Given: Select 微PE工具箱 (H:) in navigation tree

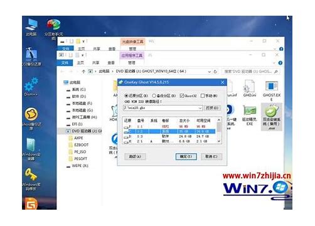Looking at the screenshot, I should [84, 117].
